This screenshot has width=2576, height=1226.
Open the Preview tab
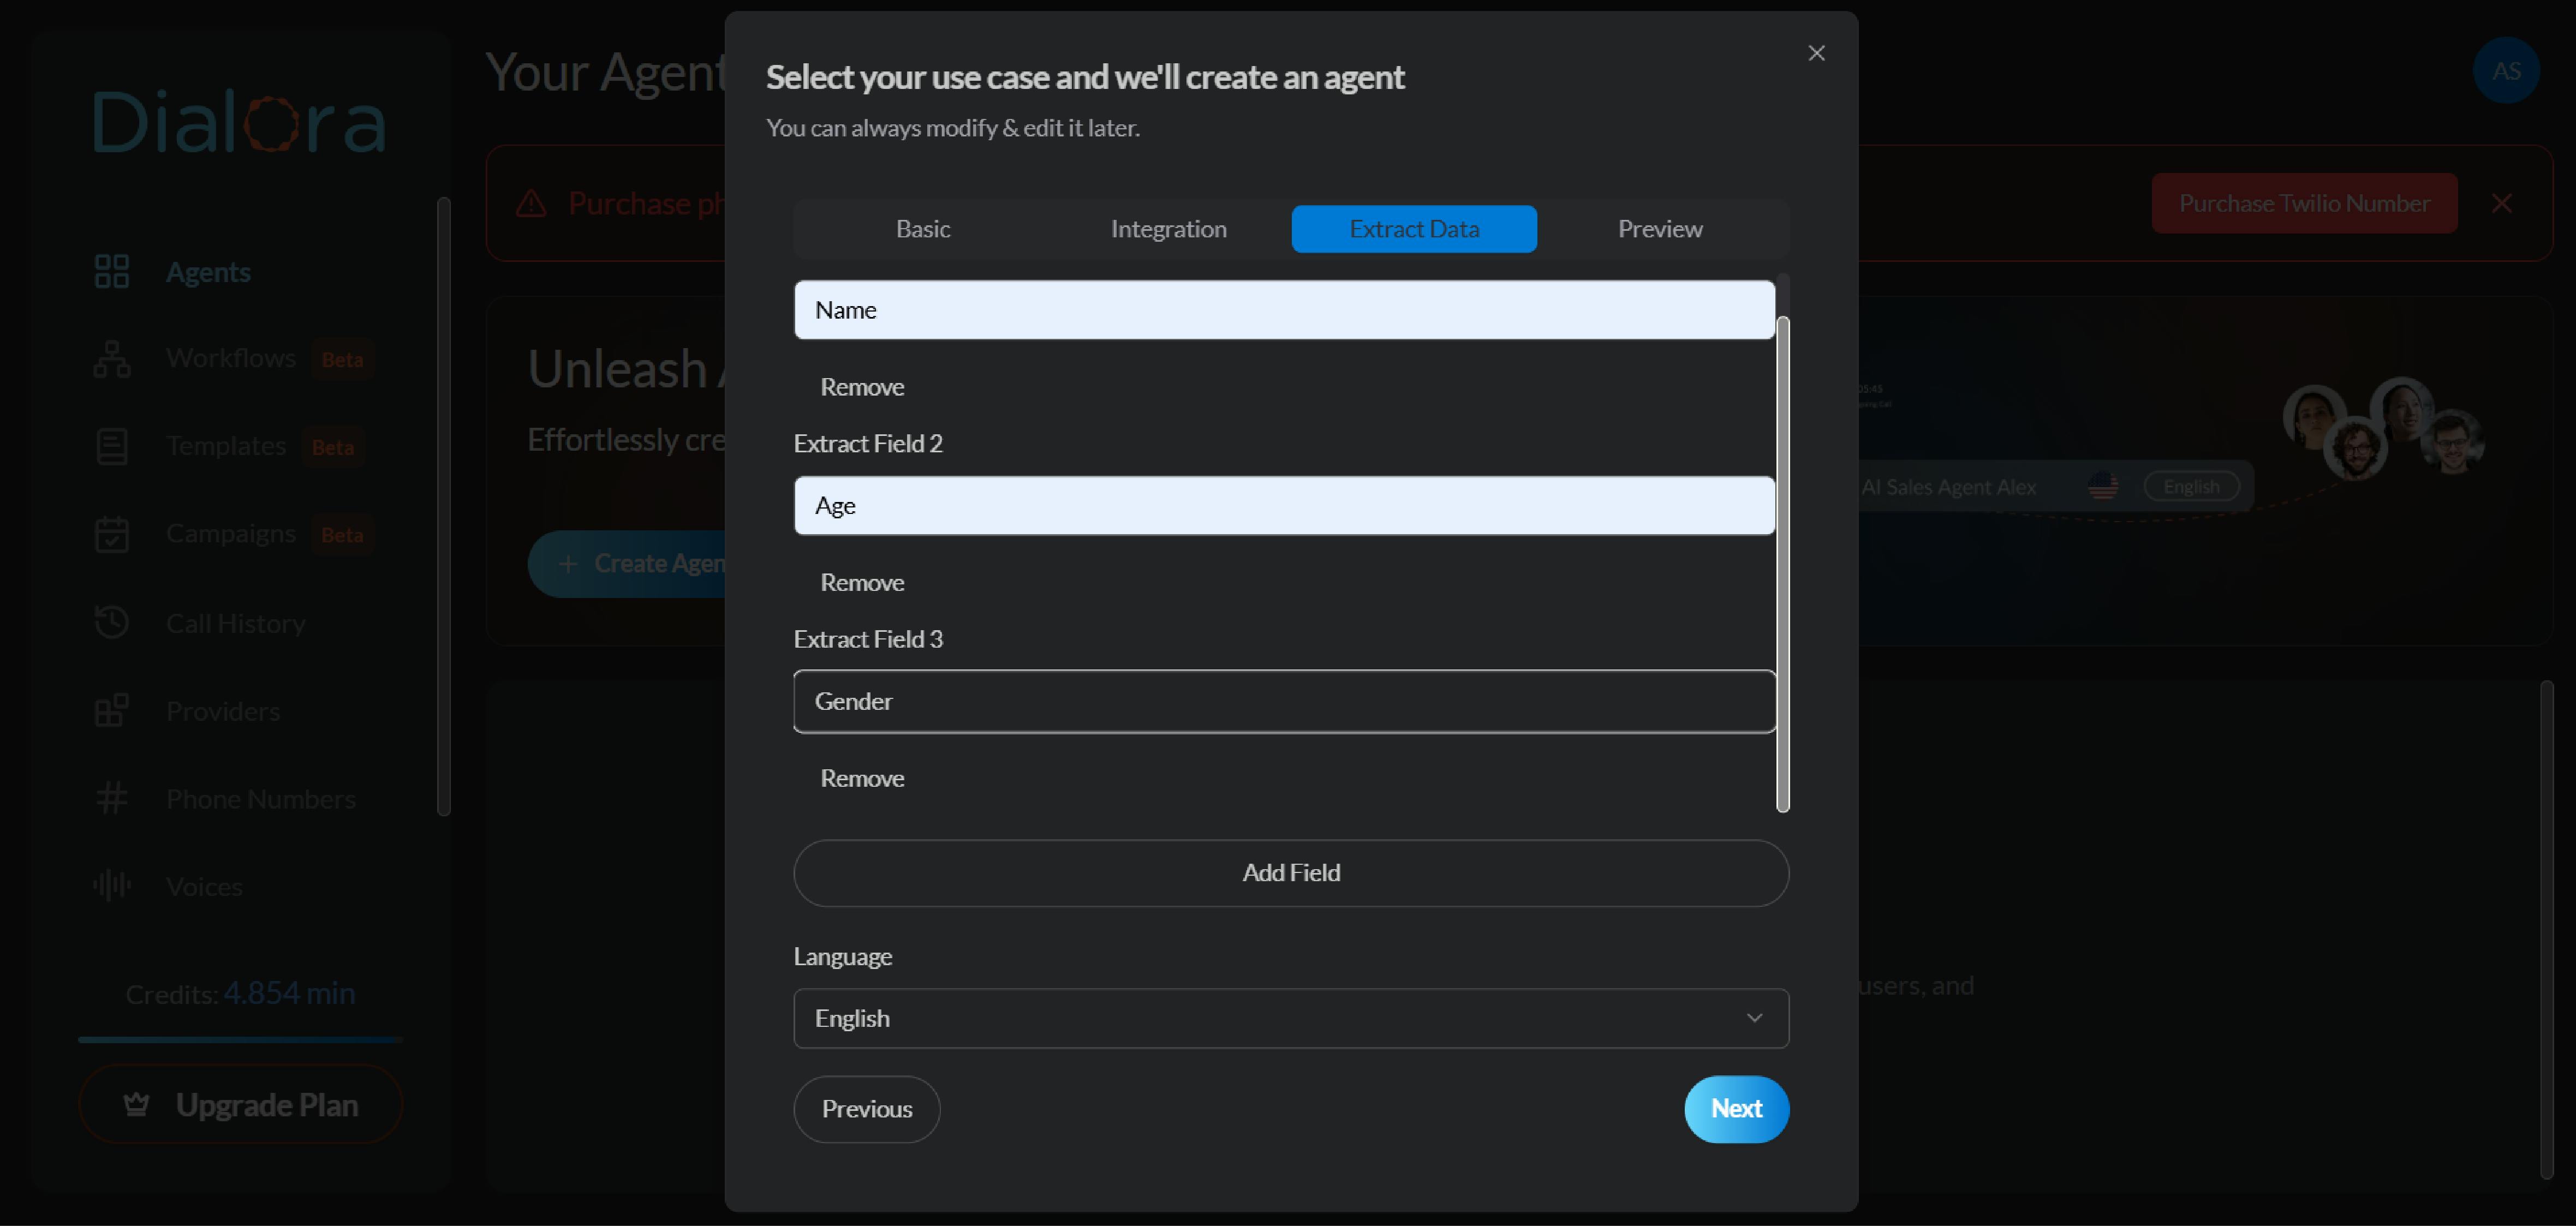(x=1660, y=228)
